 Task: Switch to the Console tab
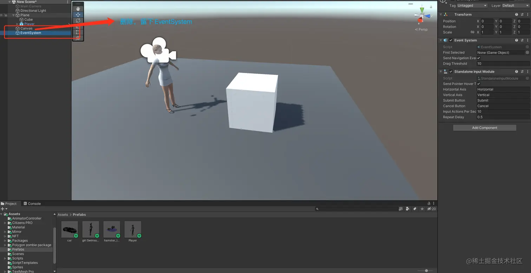pos(32,204)
